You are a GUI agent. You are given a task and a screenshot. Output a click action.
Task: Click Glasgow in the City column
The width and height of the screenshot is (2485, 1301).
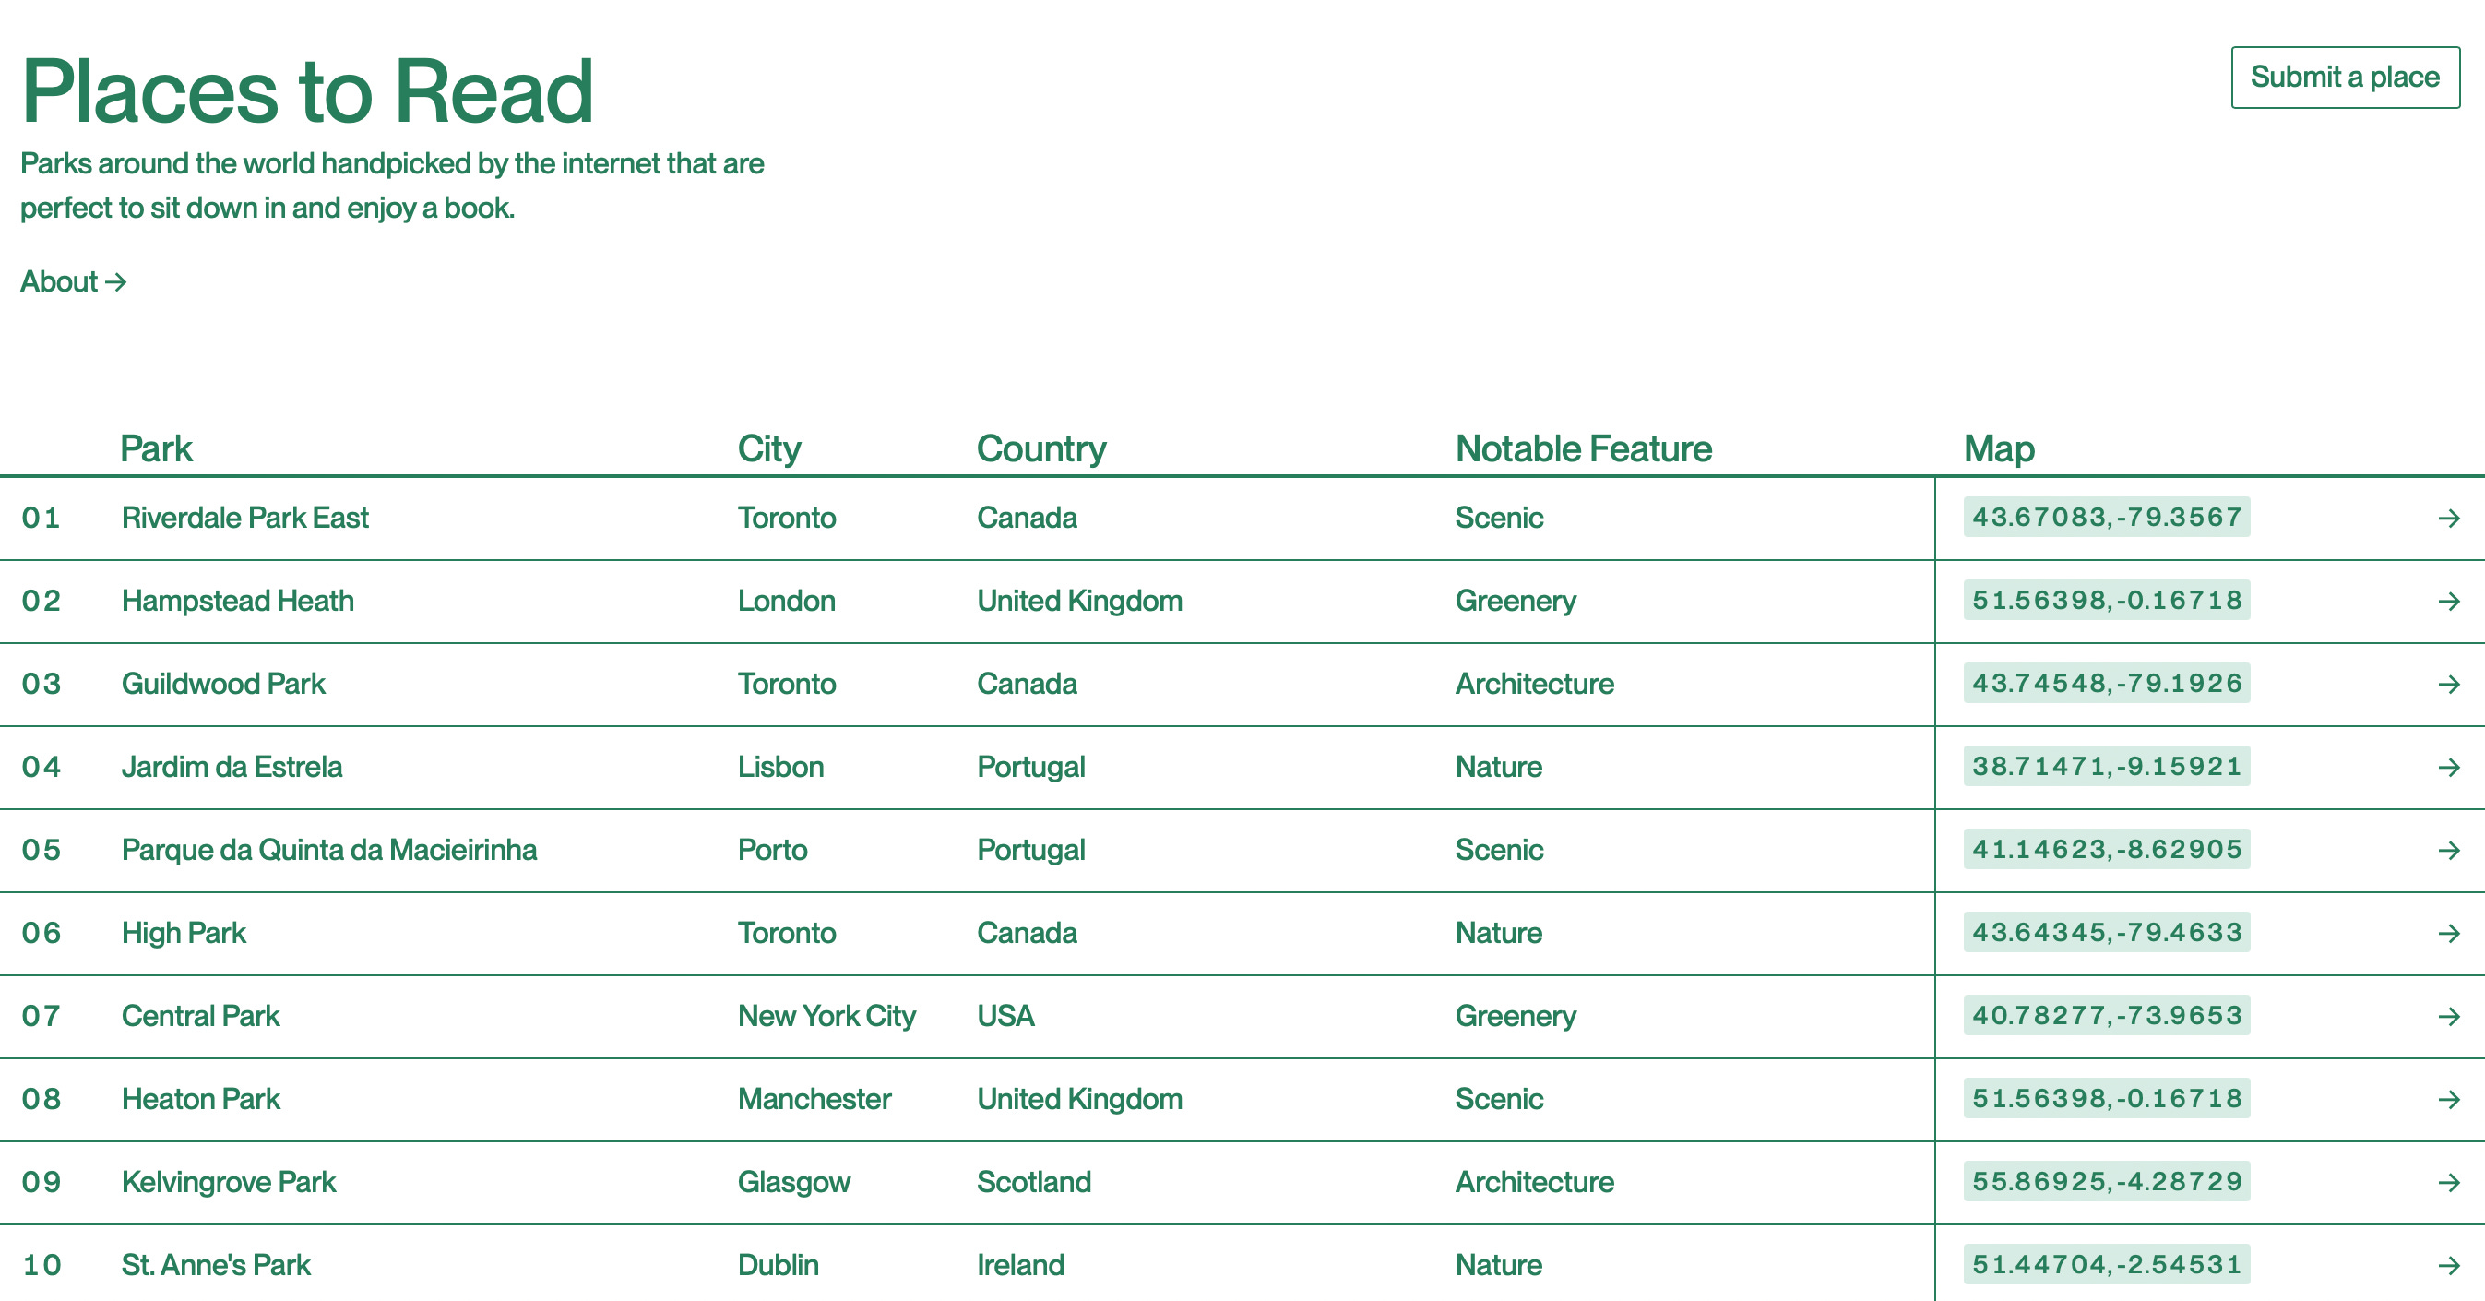[x=794, y=1182]
